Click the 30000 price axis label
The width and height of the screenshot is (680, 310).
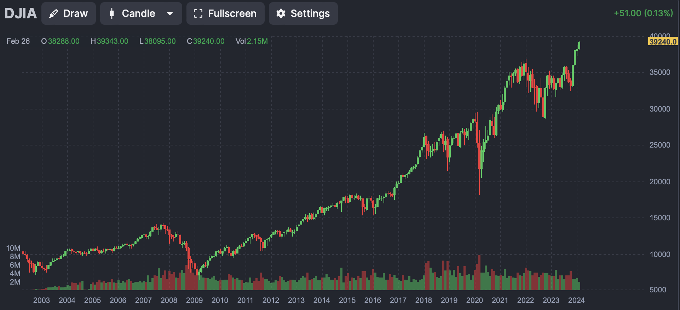[x=660, y=109]
